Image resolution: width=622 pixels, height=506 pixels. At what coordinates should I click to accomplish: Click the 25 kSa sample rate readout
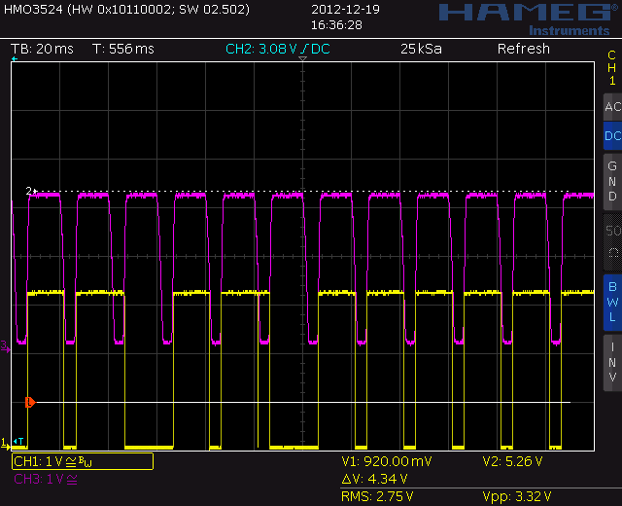[421, 49]
